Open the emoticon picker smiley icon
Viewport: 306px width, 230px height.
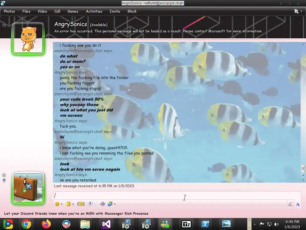(x=57, y=204)
